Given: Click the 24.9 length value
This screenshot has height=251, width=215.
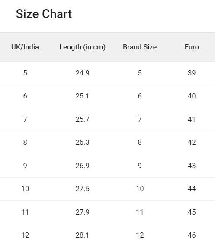Looking at the screenshot, I should [83, 73].
